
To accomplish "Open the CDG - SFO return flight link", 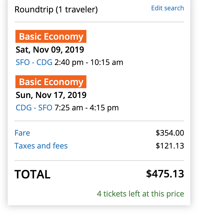I will click(34, 108).
